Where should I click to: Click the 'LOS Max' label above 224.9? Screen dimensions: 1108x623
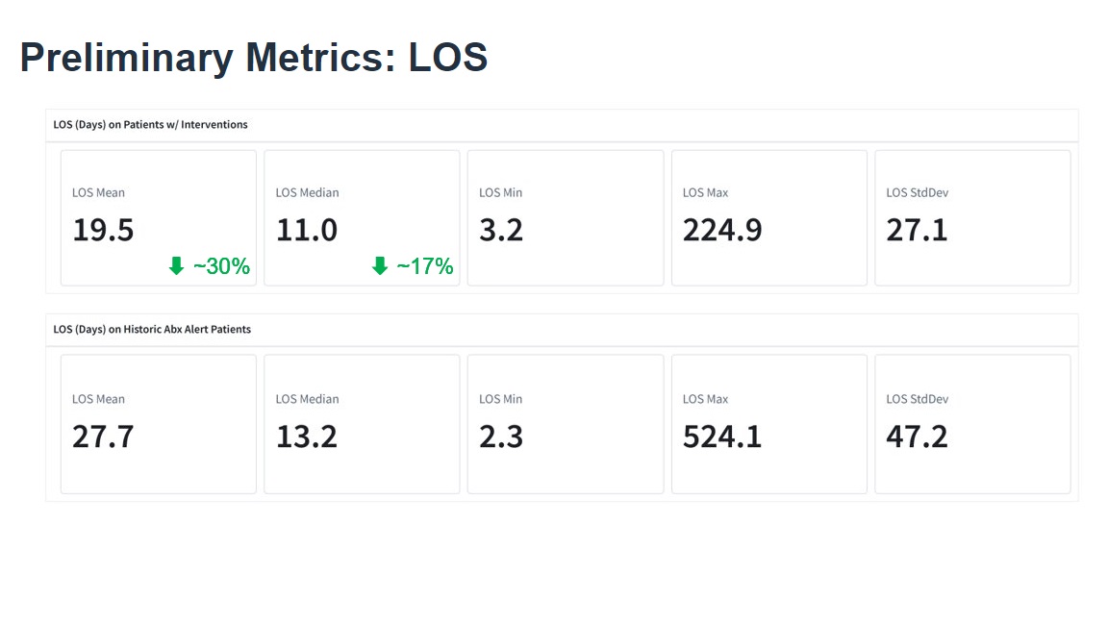pos(705,192)
